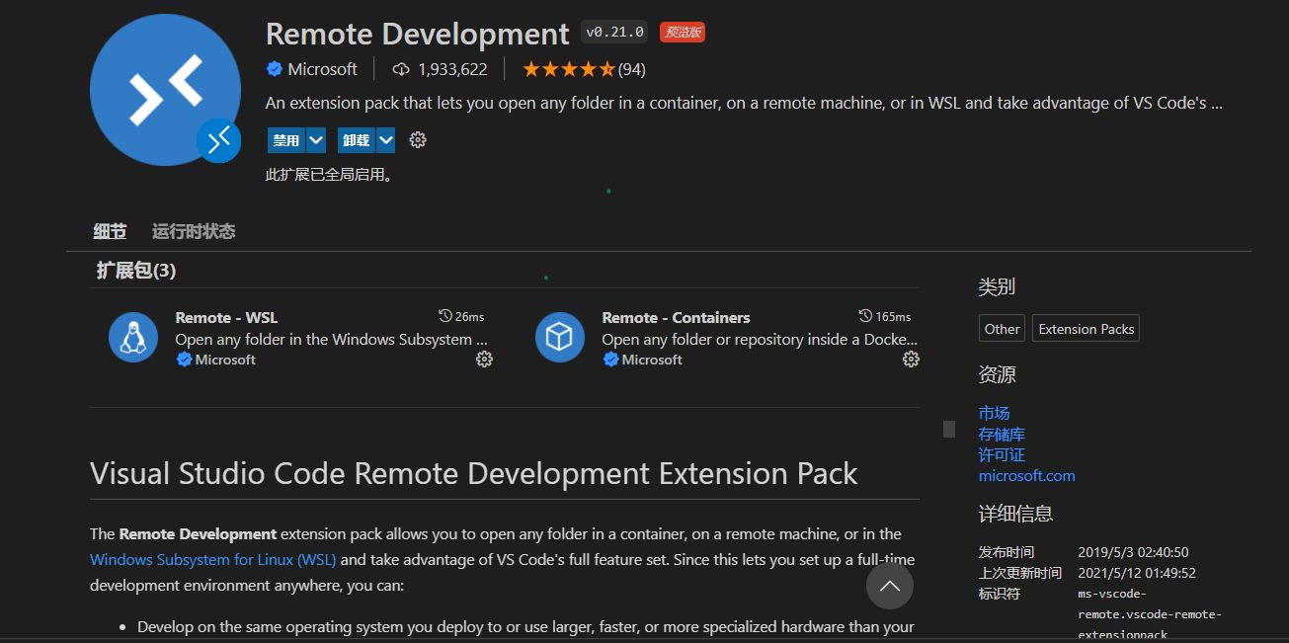Click the verified badge beside Microsoft publisher

point(275,69)
